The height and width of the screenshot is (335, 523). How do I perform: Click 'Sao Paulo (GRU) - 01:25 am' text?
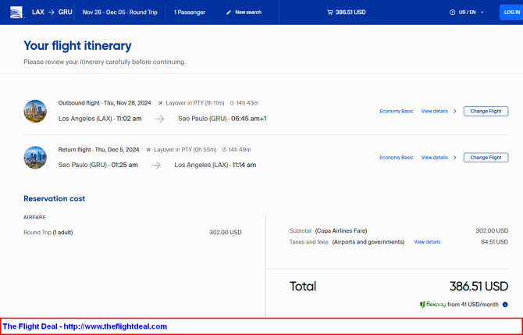98,165
